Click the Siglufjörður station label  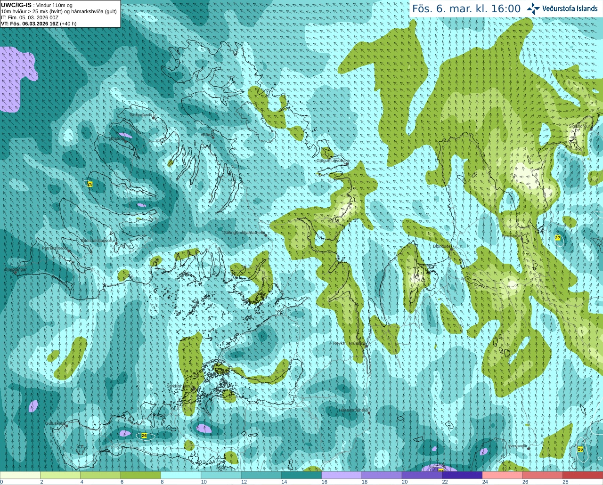[x=579, y=126]
